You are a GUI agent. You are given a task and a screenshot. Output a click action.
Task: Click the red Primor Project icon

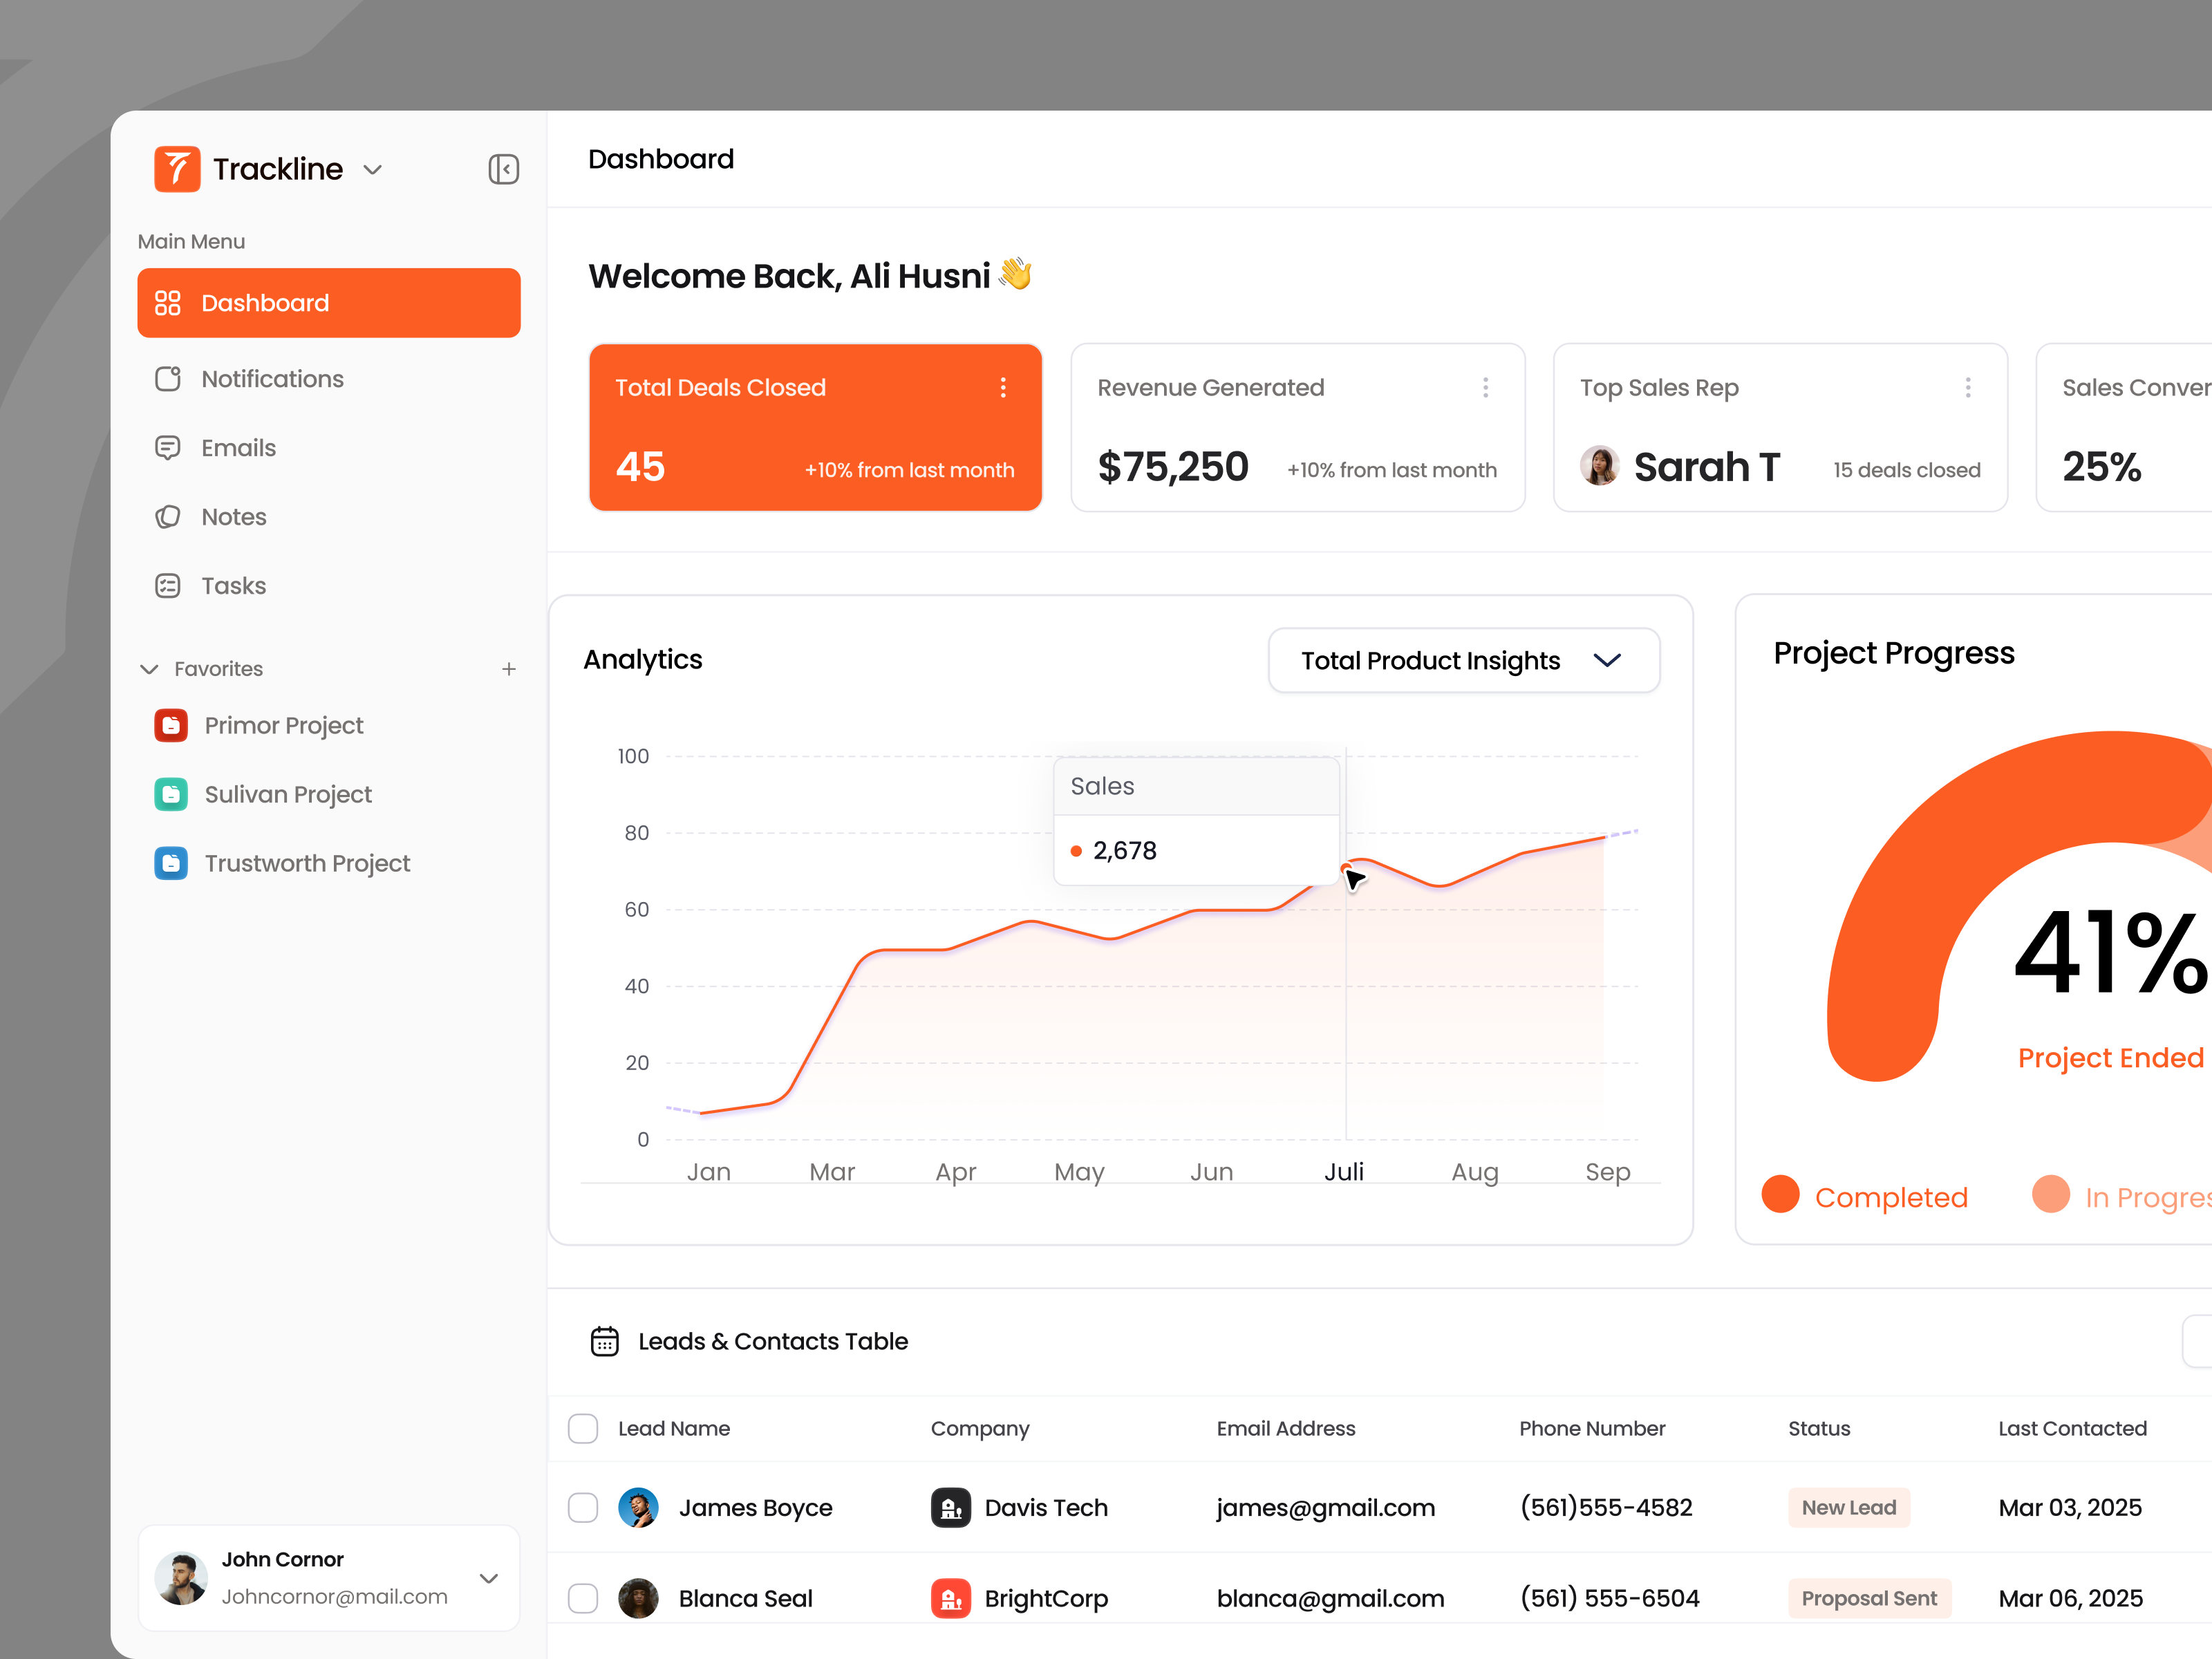171,725
